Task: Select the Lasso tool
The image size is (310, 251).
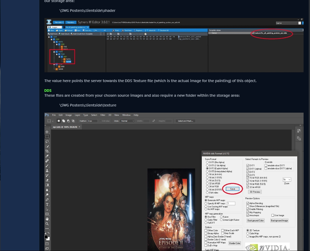Action: click(47, 141)
